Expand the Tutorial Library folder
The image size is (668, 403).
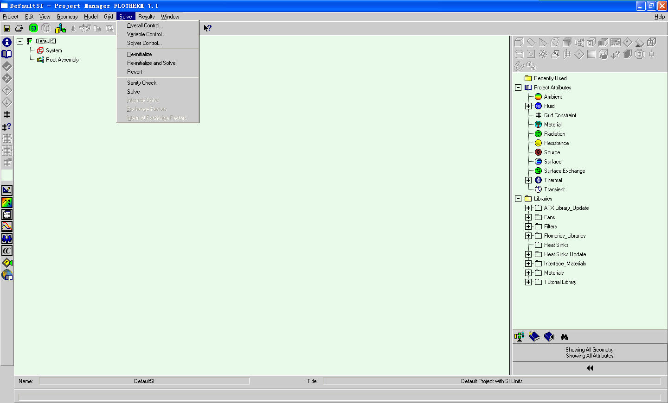[x=528, y=282]
